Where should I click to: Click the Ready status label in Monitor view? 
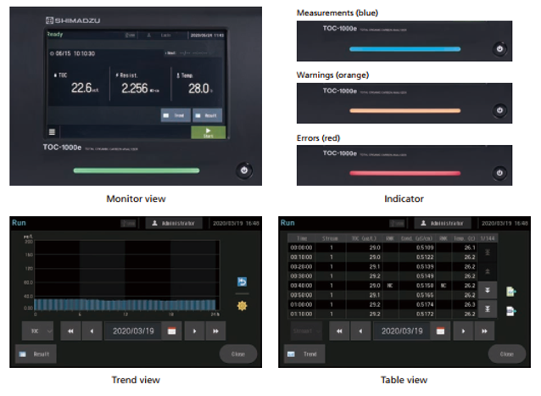click(55, 34)
